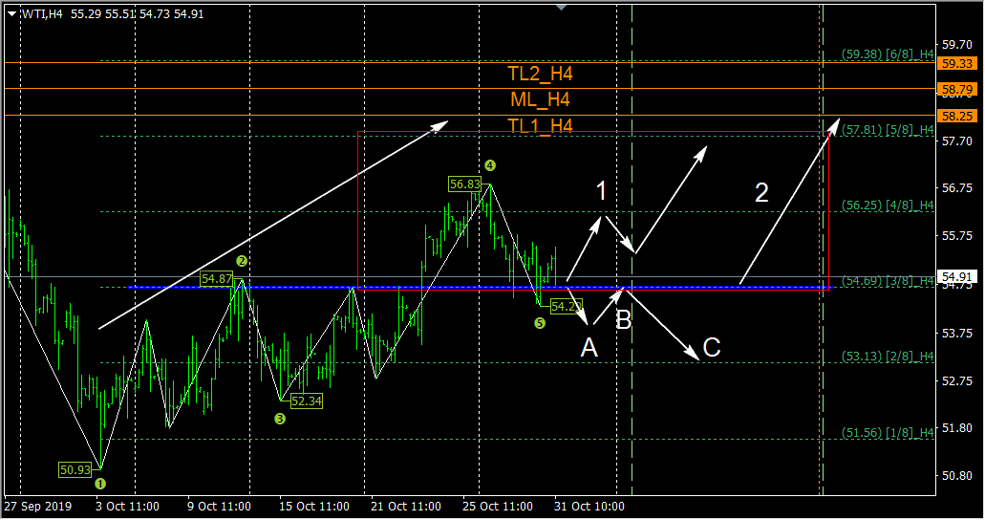Select wave marker circle 1

pyautogui.click(x=100, y=485)
